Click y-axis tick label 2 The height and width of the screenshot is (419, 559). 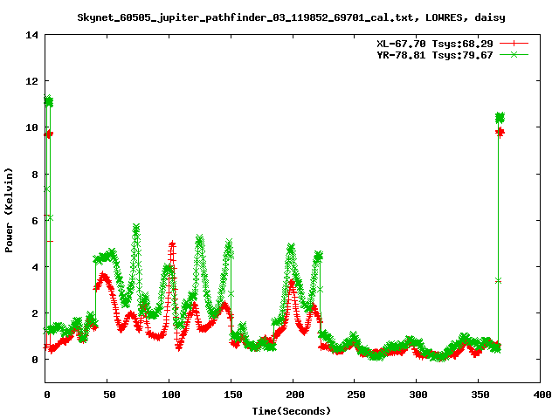tap(35, 313)
